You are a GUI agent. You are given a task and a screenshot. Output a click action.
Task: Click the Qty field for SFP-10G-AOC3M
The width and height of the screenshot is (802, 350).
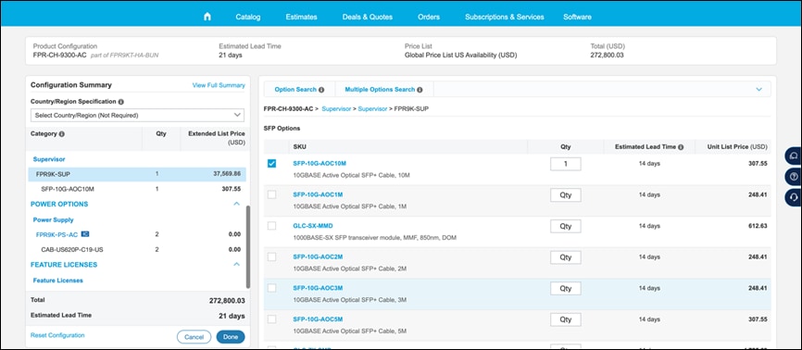565,288
